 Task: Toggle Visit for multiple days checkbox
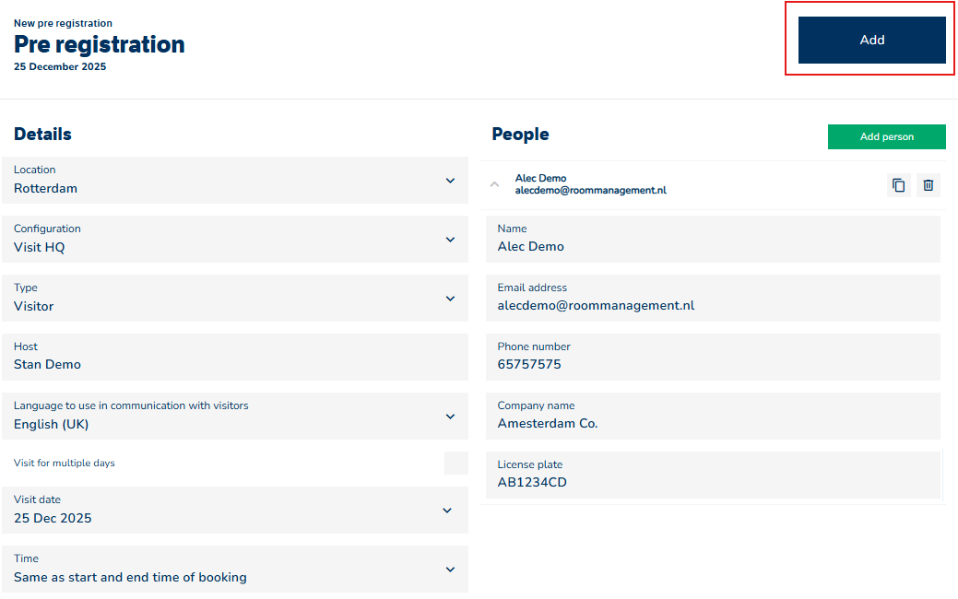[455, 464]
